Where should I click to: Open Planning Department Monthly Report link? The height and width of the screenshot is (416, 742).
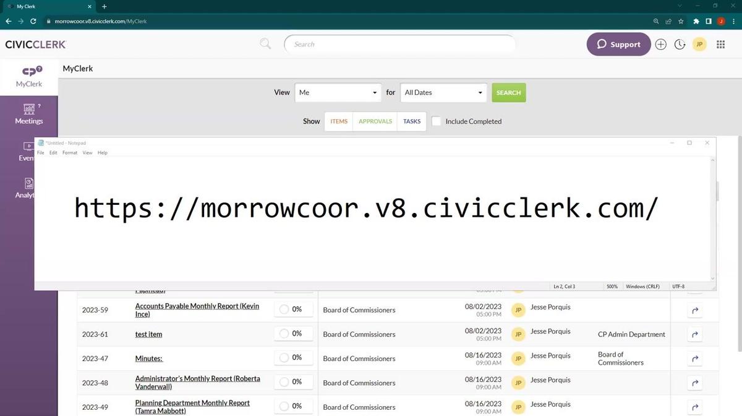point(192,407)
